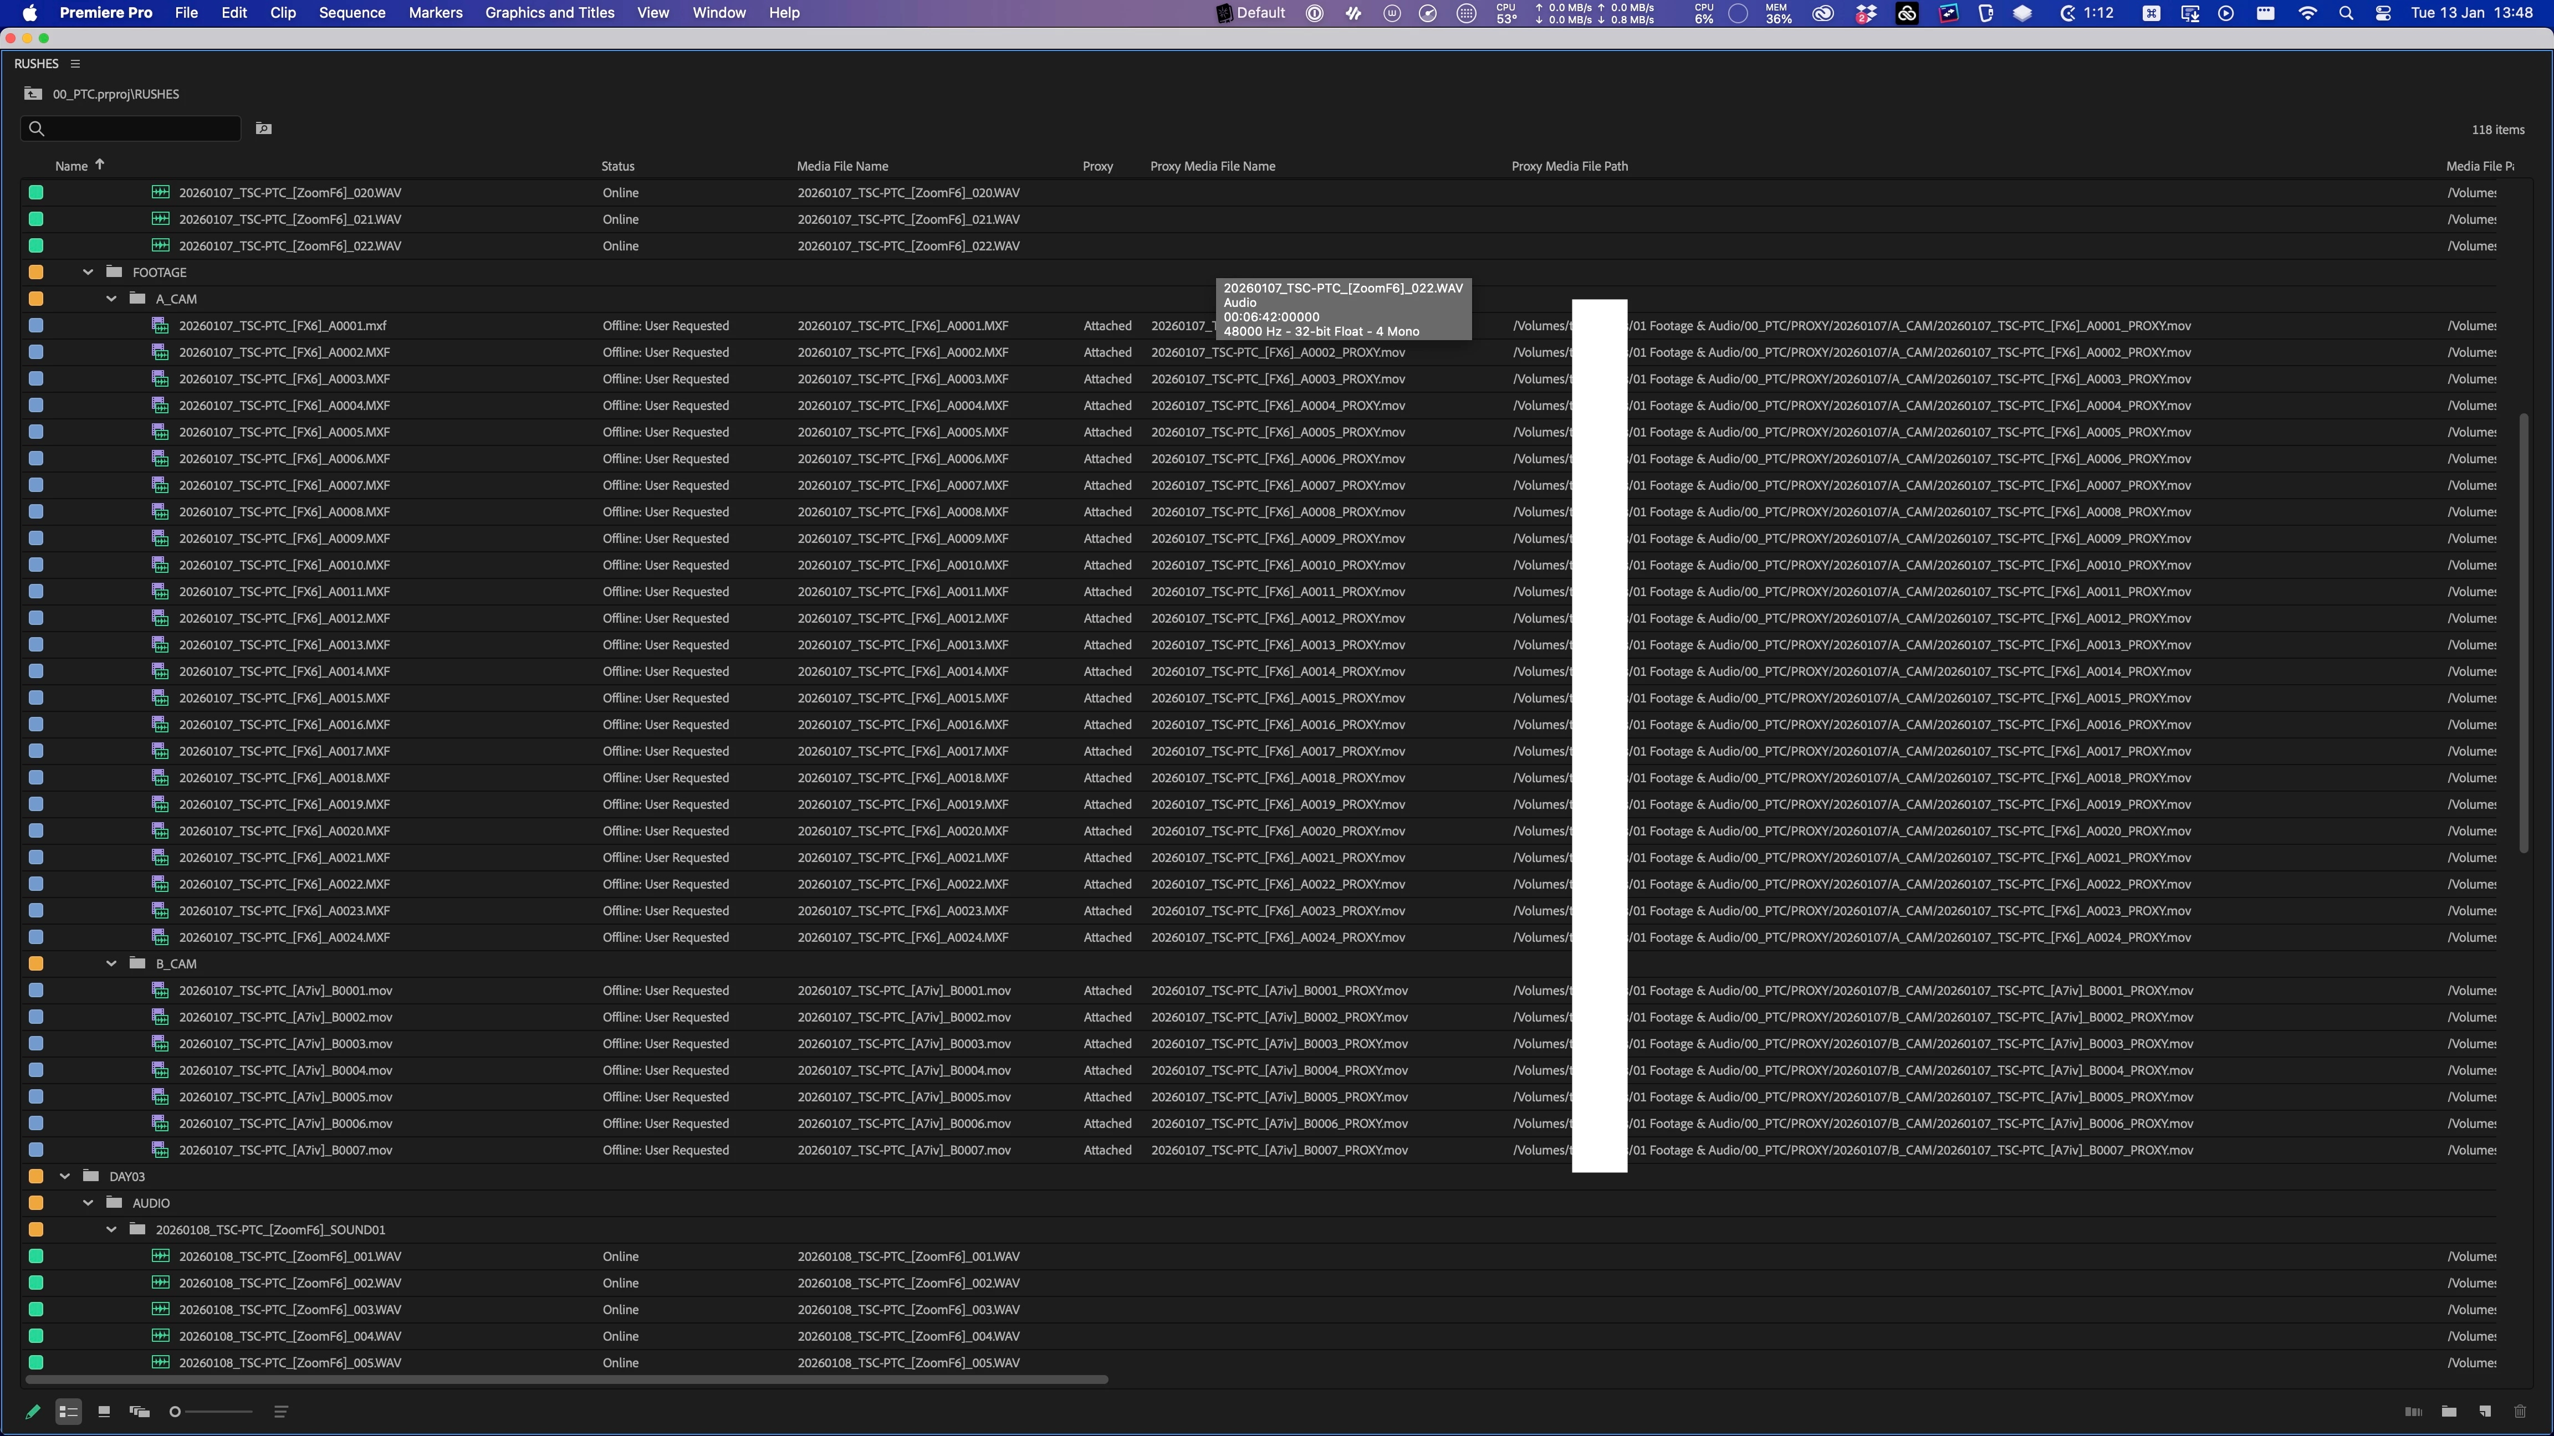Image resolution: width=2554 pixels, height=1436 pixels.
Task: Sort by the Name column header
Action: click(x=70, y=166)
